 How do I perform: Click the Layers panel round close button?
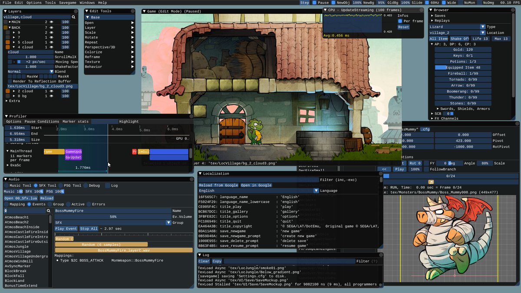click(x=76, y=10)
